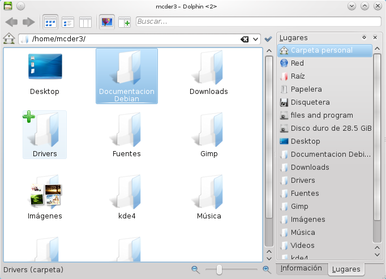
Task: Click in the Buscar search field
Action: [259, 22]
